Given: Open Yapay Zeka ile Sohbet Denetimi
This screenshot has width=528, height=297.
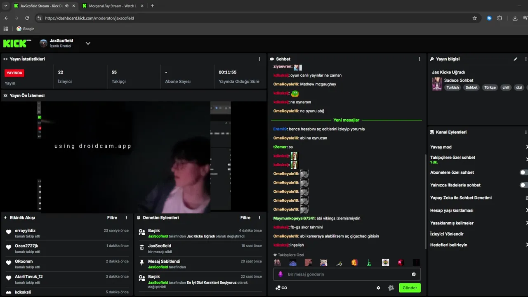Looking at the screenshot, I should [478, 198].
